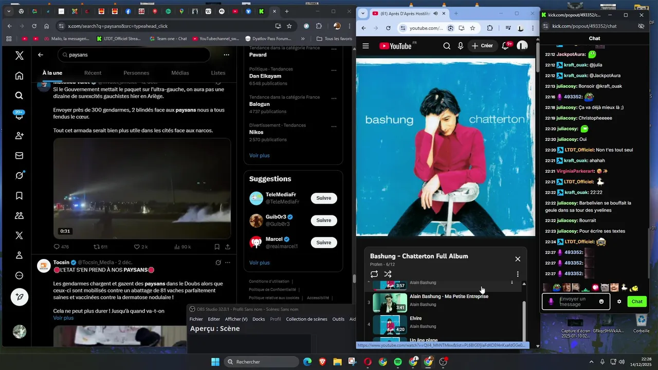
Task: Open Bookmarks icon in X sidebar
Action: pyautogui.click(x=19, y=196)
